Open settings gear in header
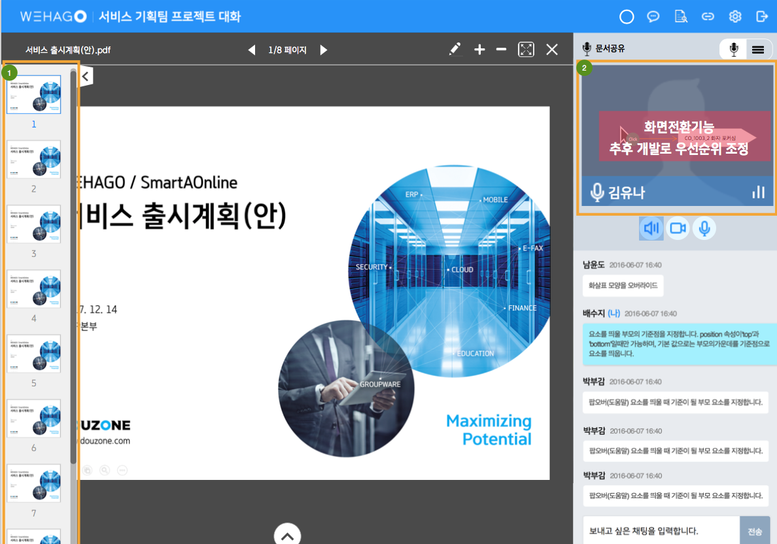777x544 pixels. (735, 17)
